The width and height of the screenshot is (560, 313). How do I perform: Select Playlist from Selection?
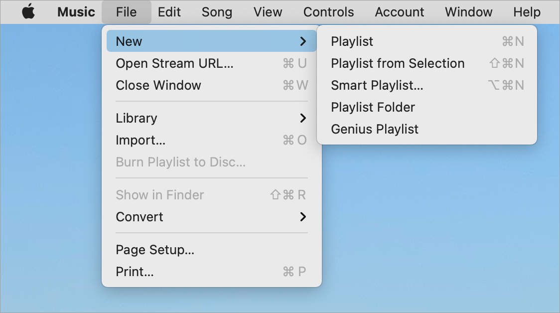398,63
